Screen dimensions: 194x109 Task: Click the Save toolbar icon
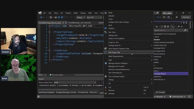[59, 18]
